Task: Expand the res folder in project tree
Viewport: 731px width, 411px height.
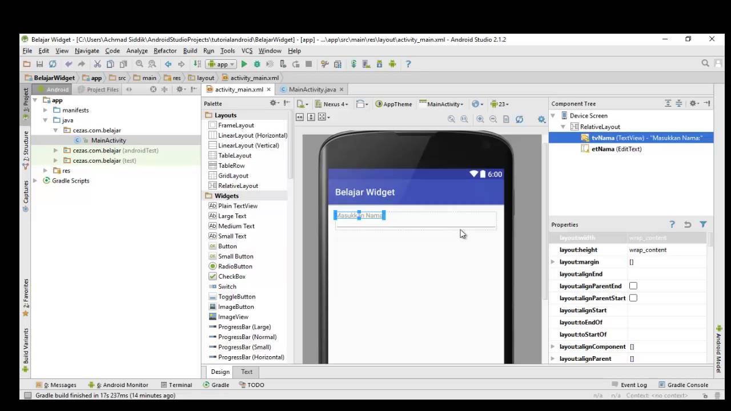Action: 45,171
